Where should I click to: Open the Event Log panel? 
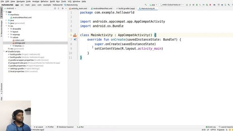coord(210,127)
